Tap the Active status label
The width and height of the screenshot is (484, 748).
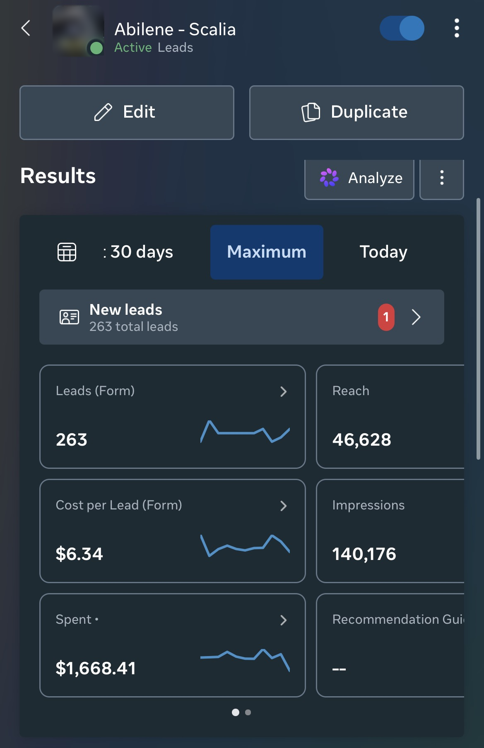pyautogui.click(x=133, y=48)
